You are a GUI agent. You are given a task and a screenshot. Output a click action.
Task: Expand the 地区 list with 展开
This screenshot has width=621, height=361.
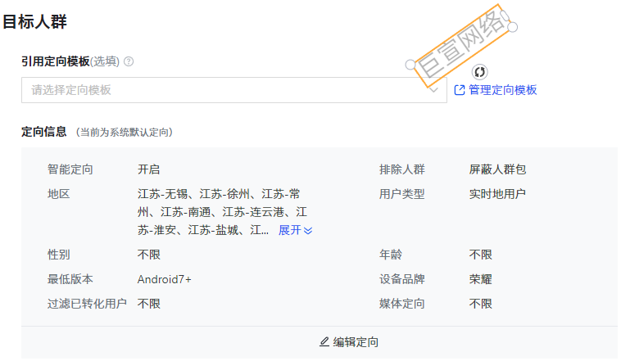pyautogui.click(x=290, y=230)
